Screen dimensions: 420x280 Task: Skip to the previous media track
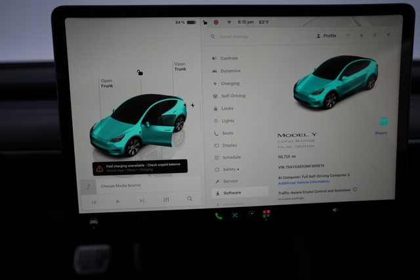click(94, 202)
